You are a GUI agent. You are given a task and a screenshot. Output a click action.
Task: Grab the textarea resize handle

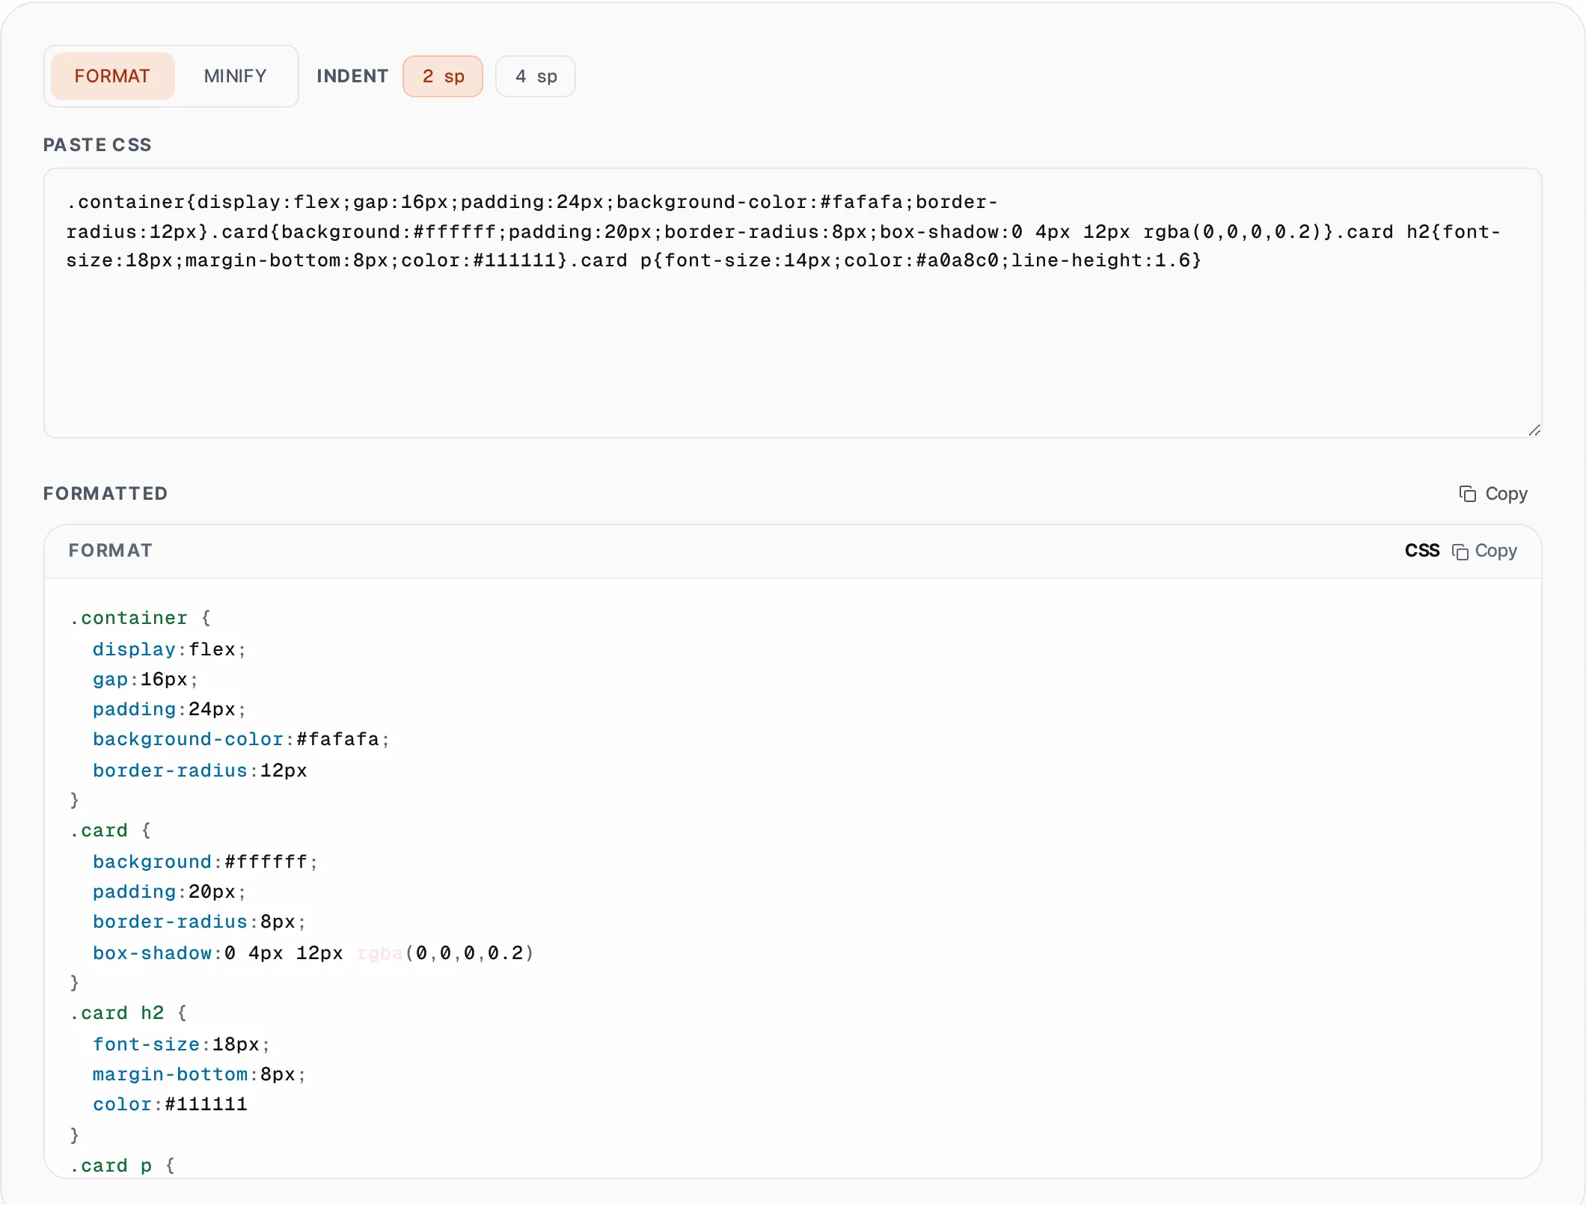point(1534,430)
